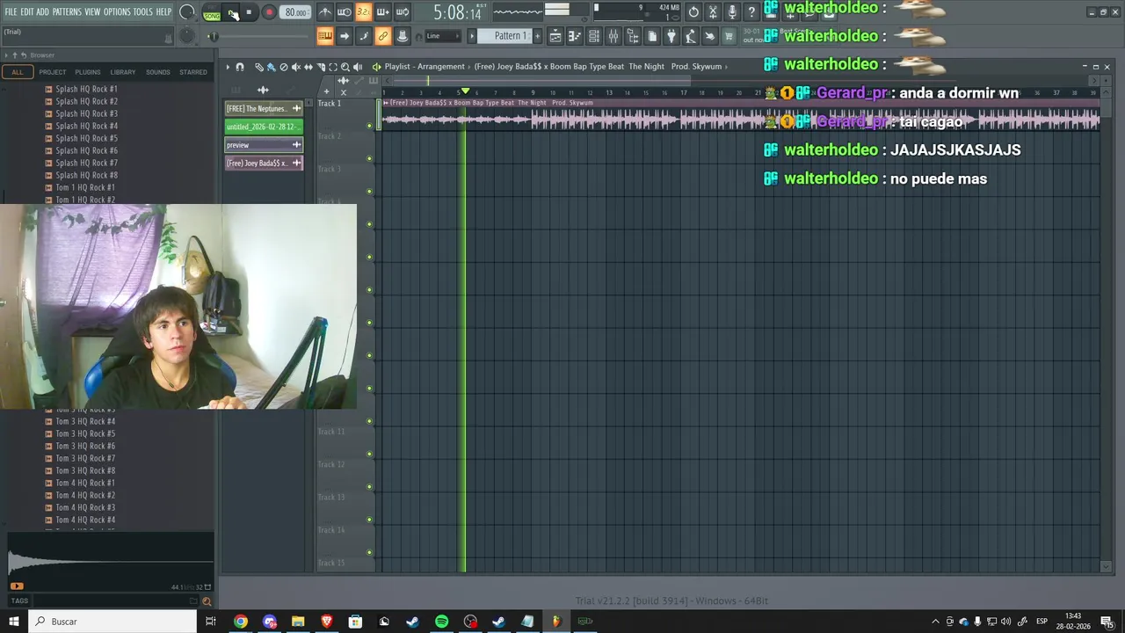Switch to the LIBRARY browser tab
The height and width of the screenshot is (633, 1125).
(123, 72)
